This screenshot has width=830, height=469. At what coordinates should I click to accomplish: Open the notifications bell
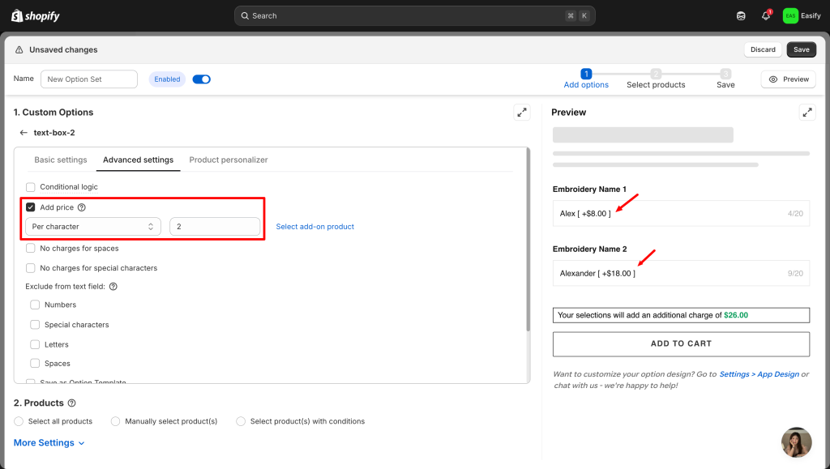point(765,15)
